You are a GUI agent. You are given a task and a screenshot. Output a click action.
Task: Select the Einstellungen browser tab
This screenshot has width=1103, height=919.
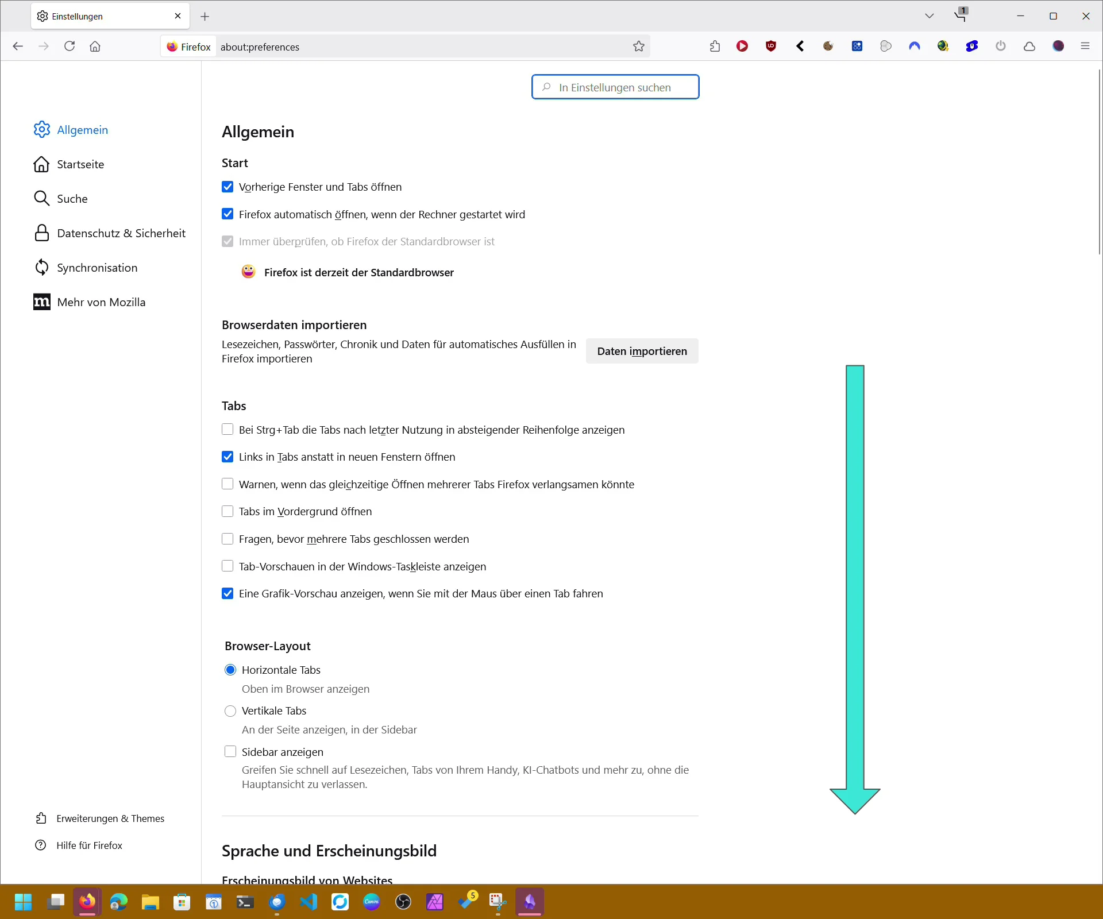point(110,16)
